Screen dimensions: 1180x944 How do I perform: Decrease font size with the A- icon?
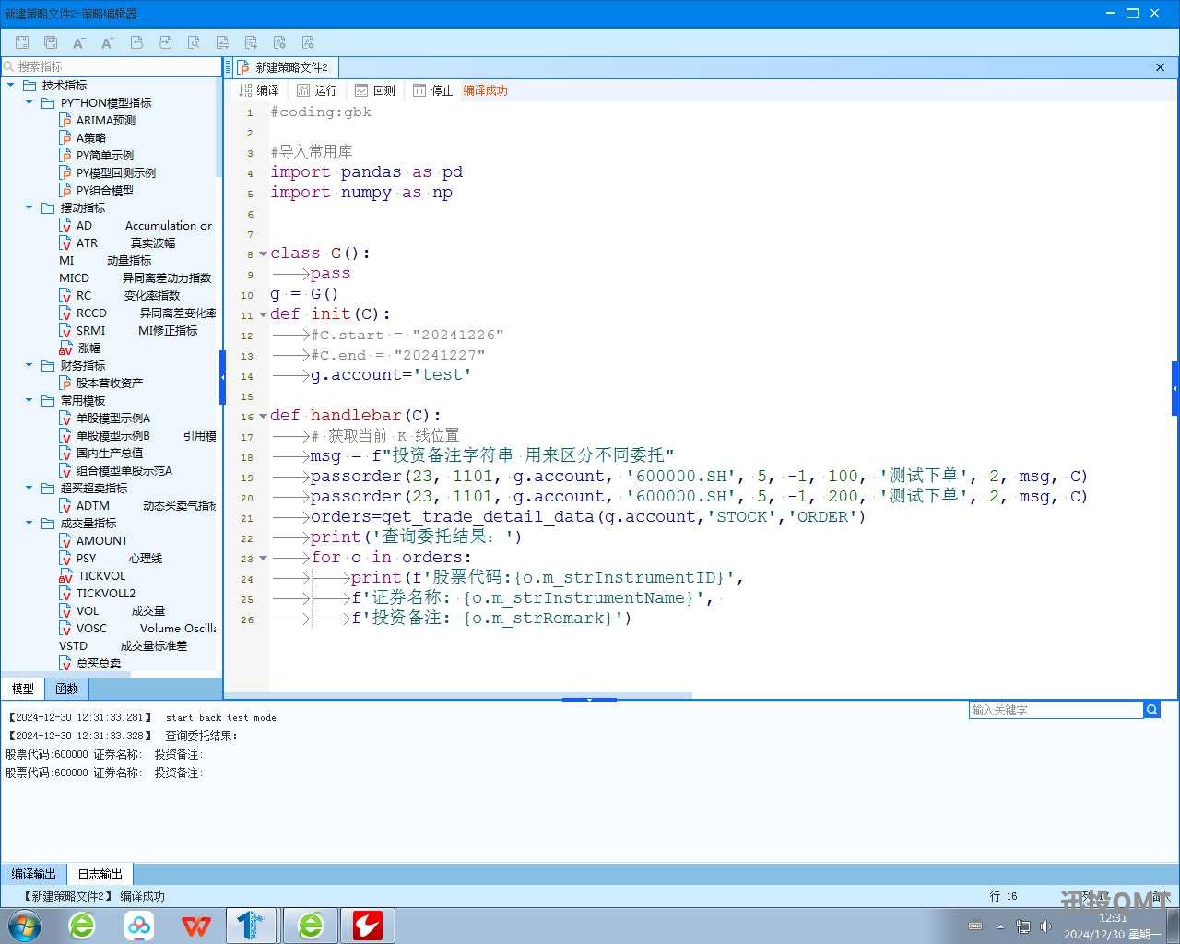pos(79,42)
